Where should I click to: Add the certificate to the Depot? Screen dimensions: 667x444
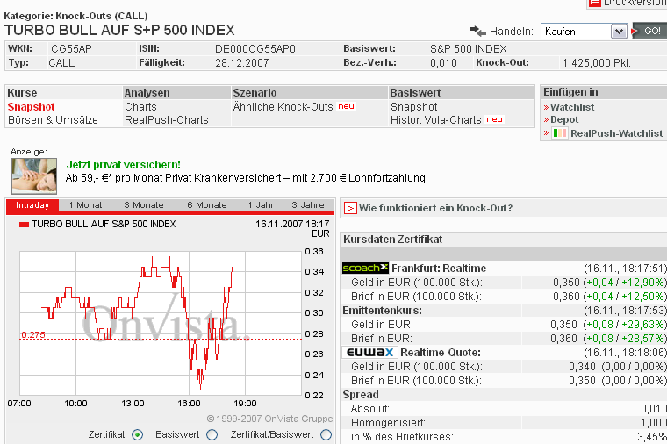point(564,119)
